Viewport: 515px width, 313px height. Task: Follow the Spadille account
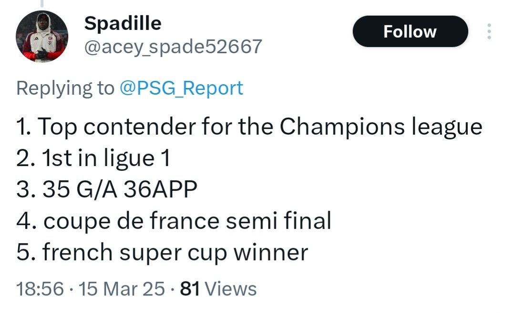click(x=410, y=31)
